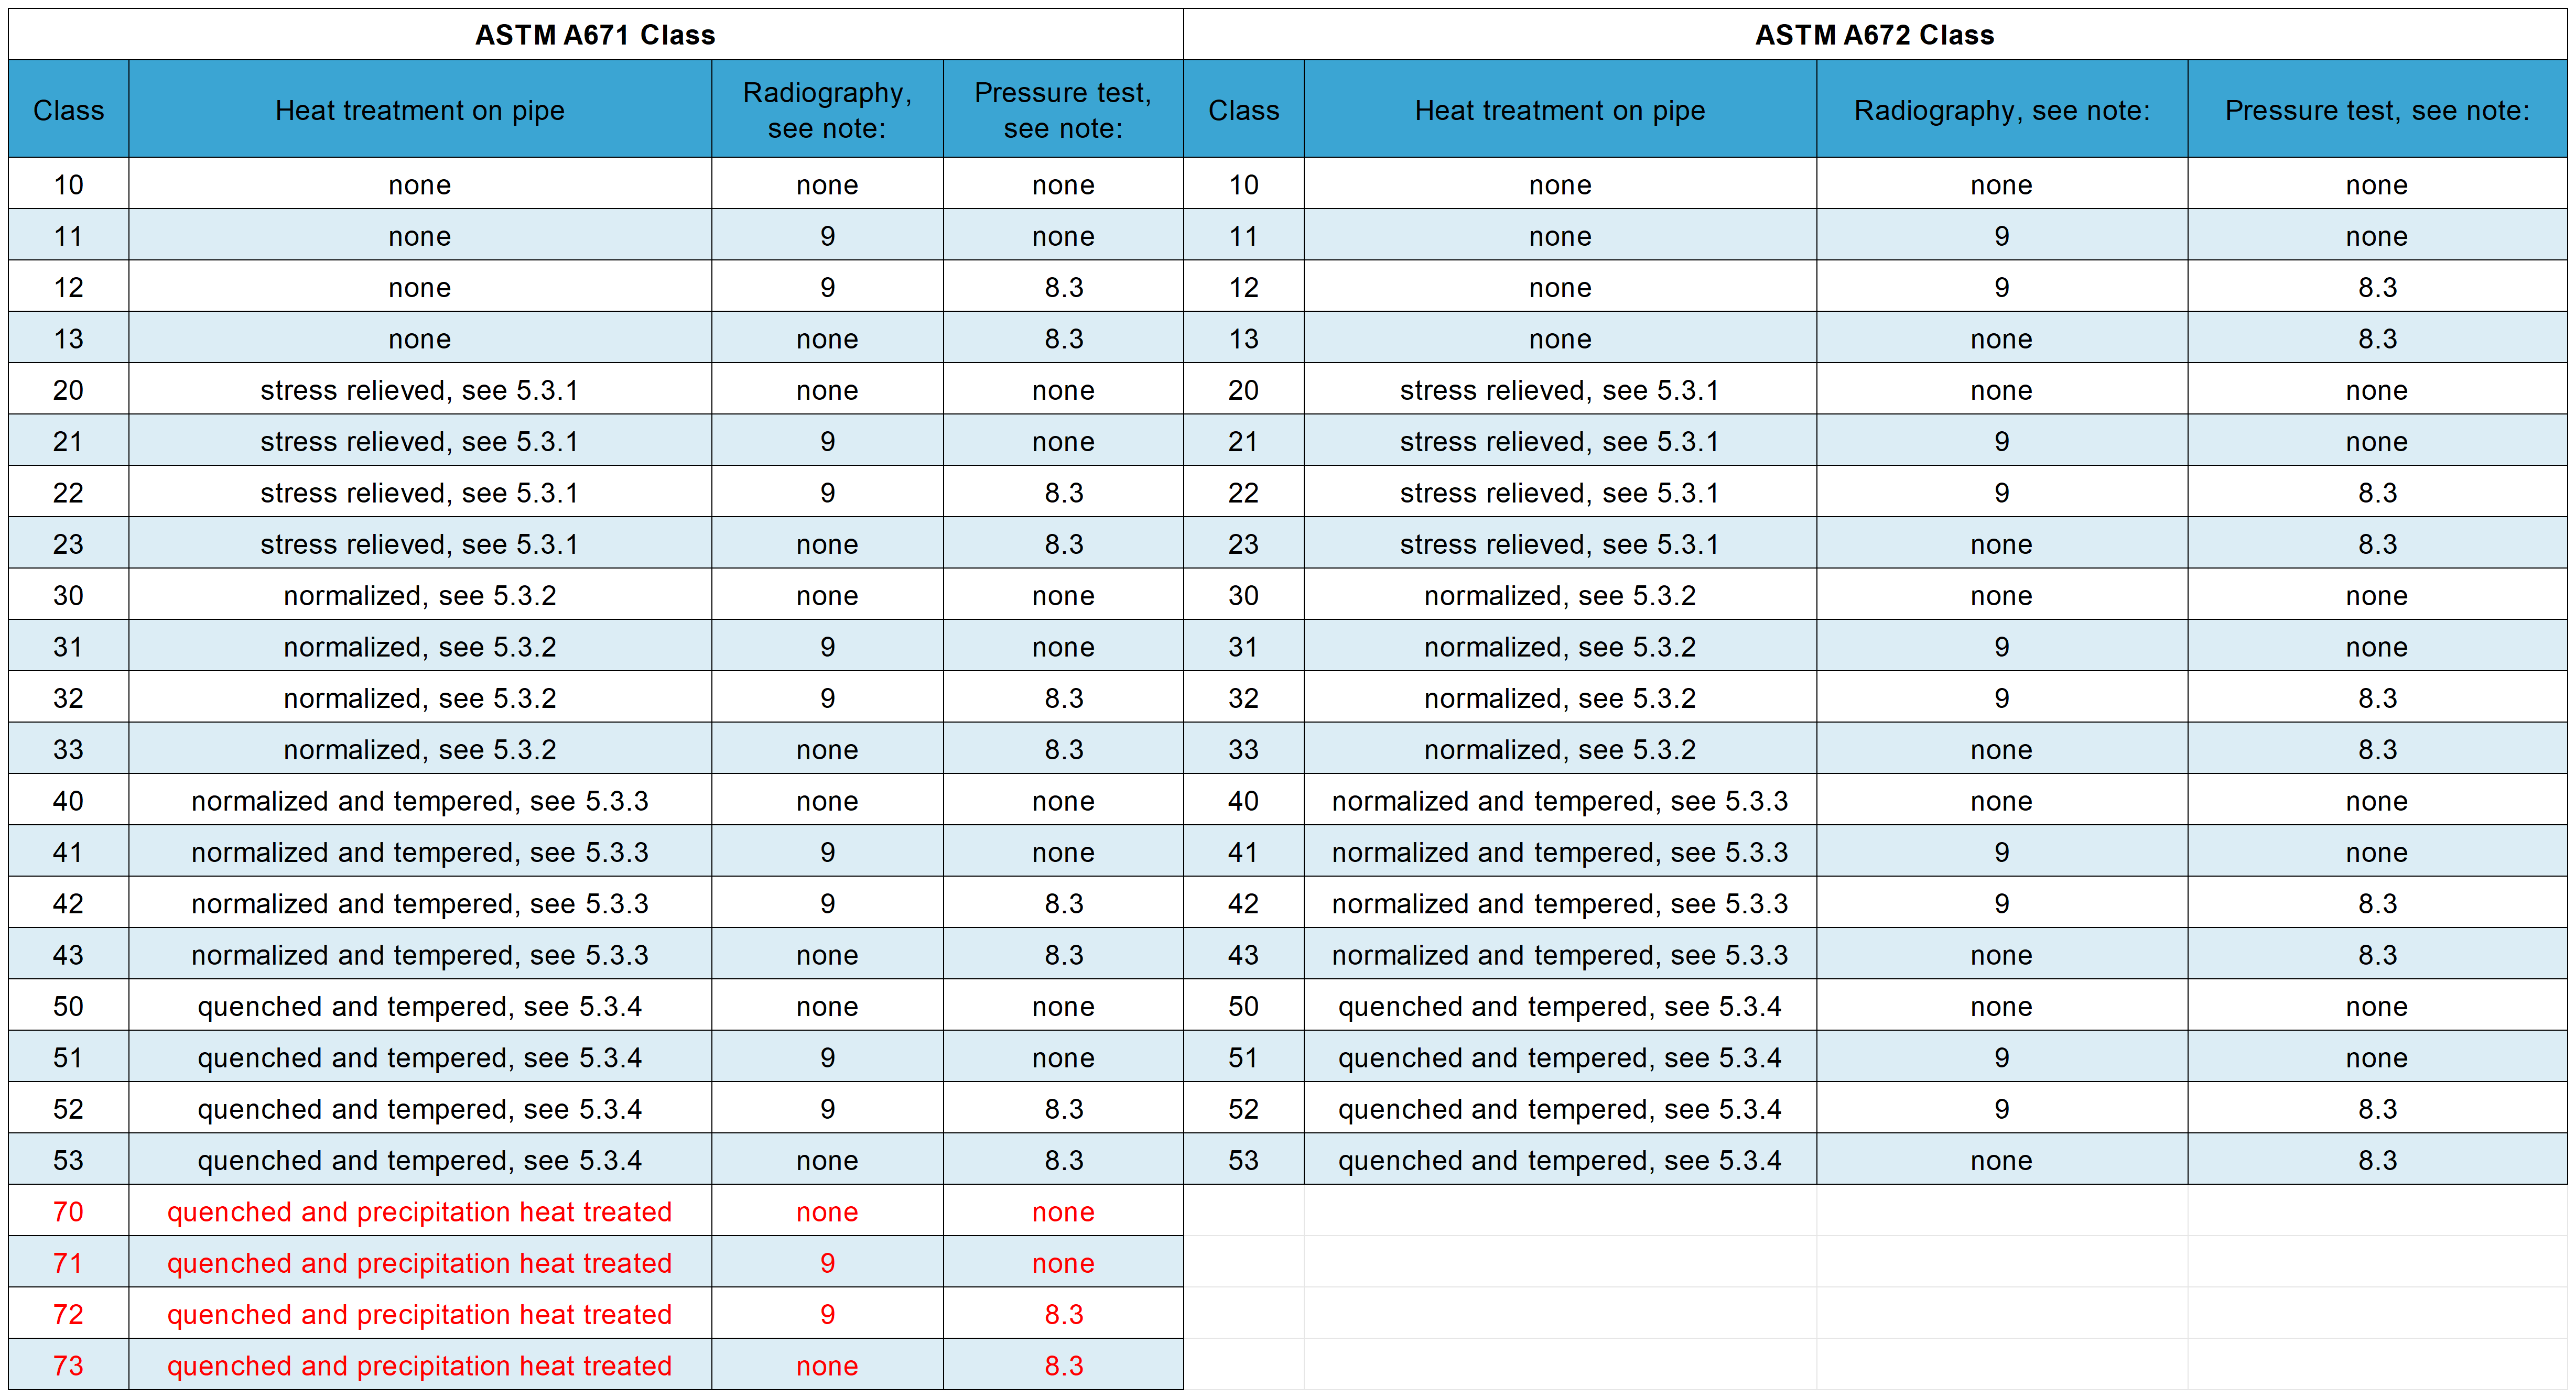Click A671 Heat treatment on pipe header
Image resolution: width=2576 pixels, height=1398 pixels.
(420, 109)
